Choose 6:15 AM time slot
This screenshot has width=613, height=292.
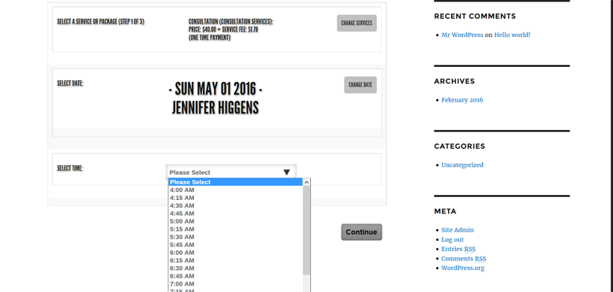(235, 260)
